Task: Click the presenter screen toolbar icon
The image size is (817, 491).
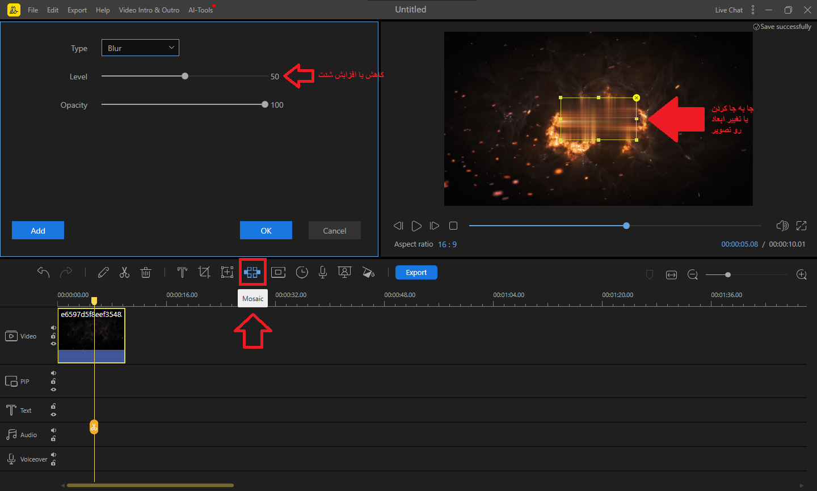Action: coord(344,273)
